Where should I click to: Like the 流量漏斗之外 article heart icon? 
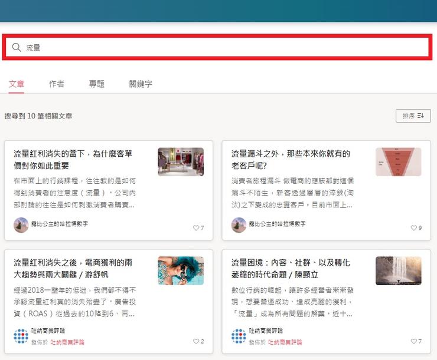pyautogui.click(x=413, y=228)
